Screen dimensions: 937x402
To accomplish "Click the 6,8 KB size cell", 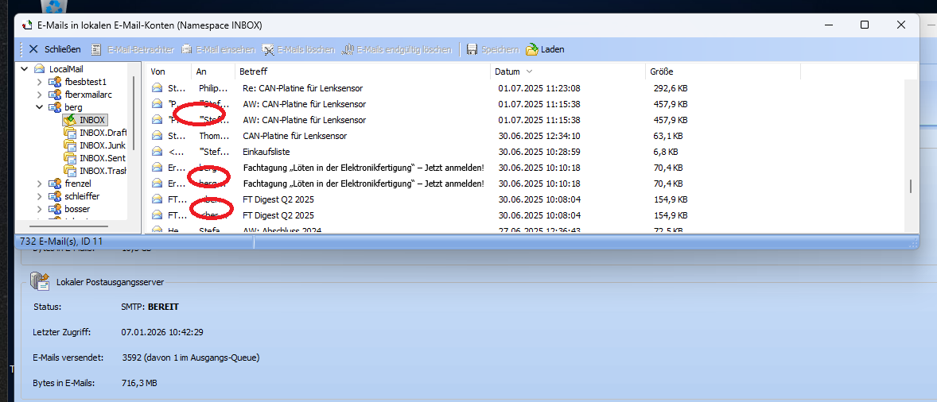I will 666,152.
